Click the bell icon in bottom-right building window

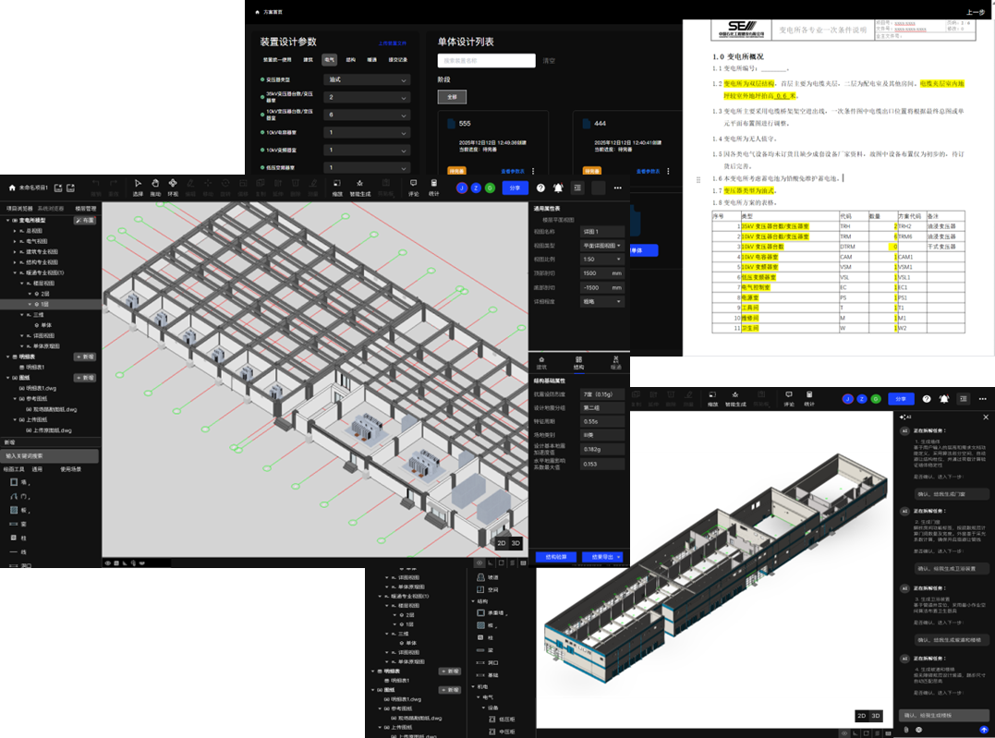coord(944,398)
